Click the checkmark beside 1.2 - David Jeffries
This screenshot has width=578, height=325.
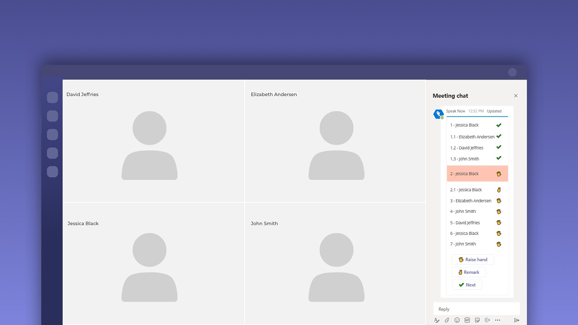point(499,147)
